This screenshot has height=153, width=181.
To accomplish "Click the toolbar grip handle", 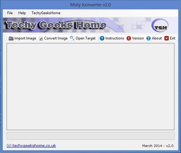I will pyautogui.click(x=6, y=38).
